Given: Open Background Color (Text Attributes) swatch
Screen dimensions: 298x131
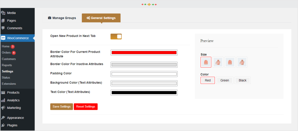Looking at the screenshot, I should pyautogui.click(x=144, y=83).
